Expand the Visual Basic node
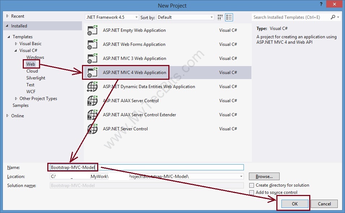 16,44
